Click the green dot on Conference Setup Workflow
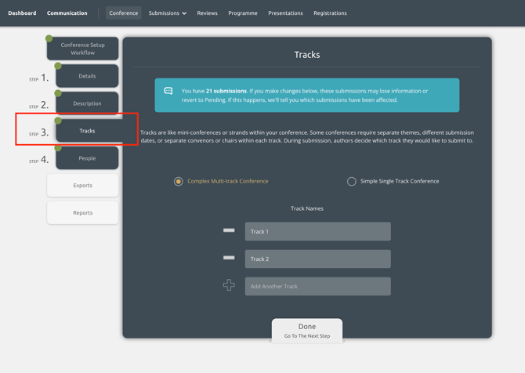 click(49, 38)
